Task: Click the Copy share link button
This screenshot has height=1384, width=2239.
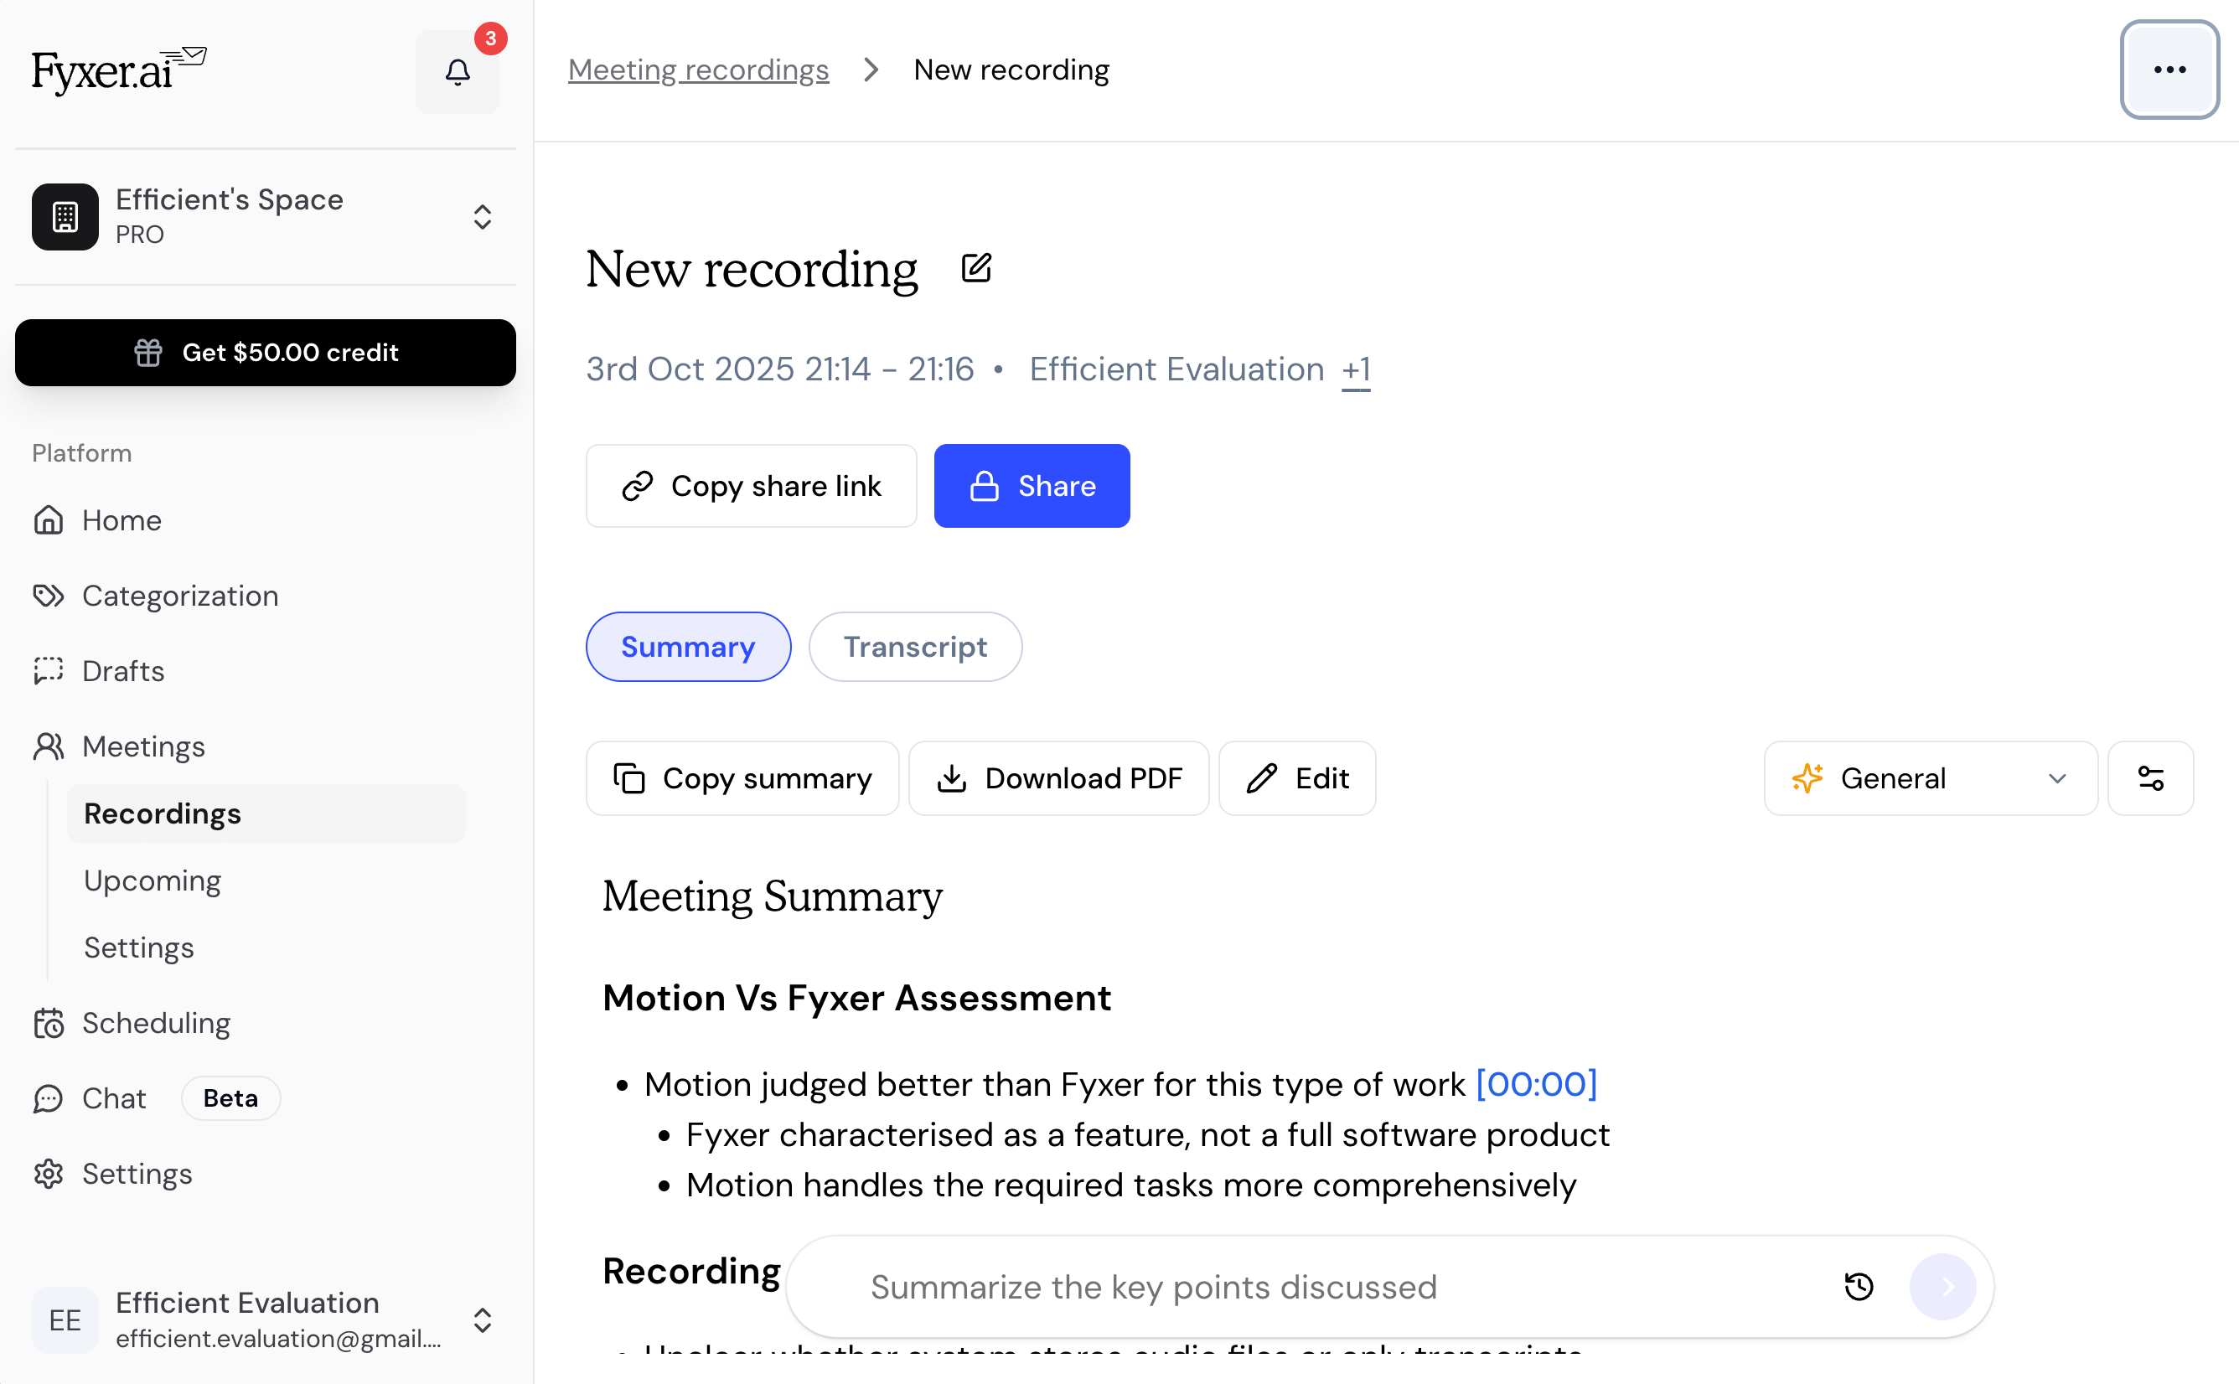Action: pyautogui.click(x=751, y=486)
